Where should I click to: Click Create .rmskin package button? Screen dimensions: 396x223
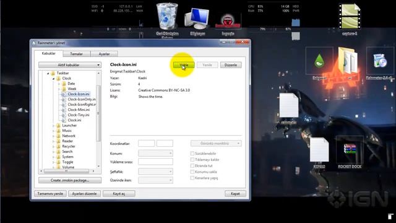(x=70, y=180)
